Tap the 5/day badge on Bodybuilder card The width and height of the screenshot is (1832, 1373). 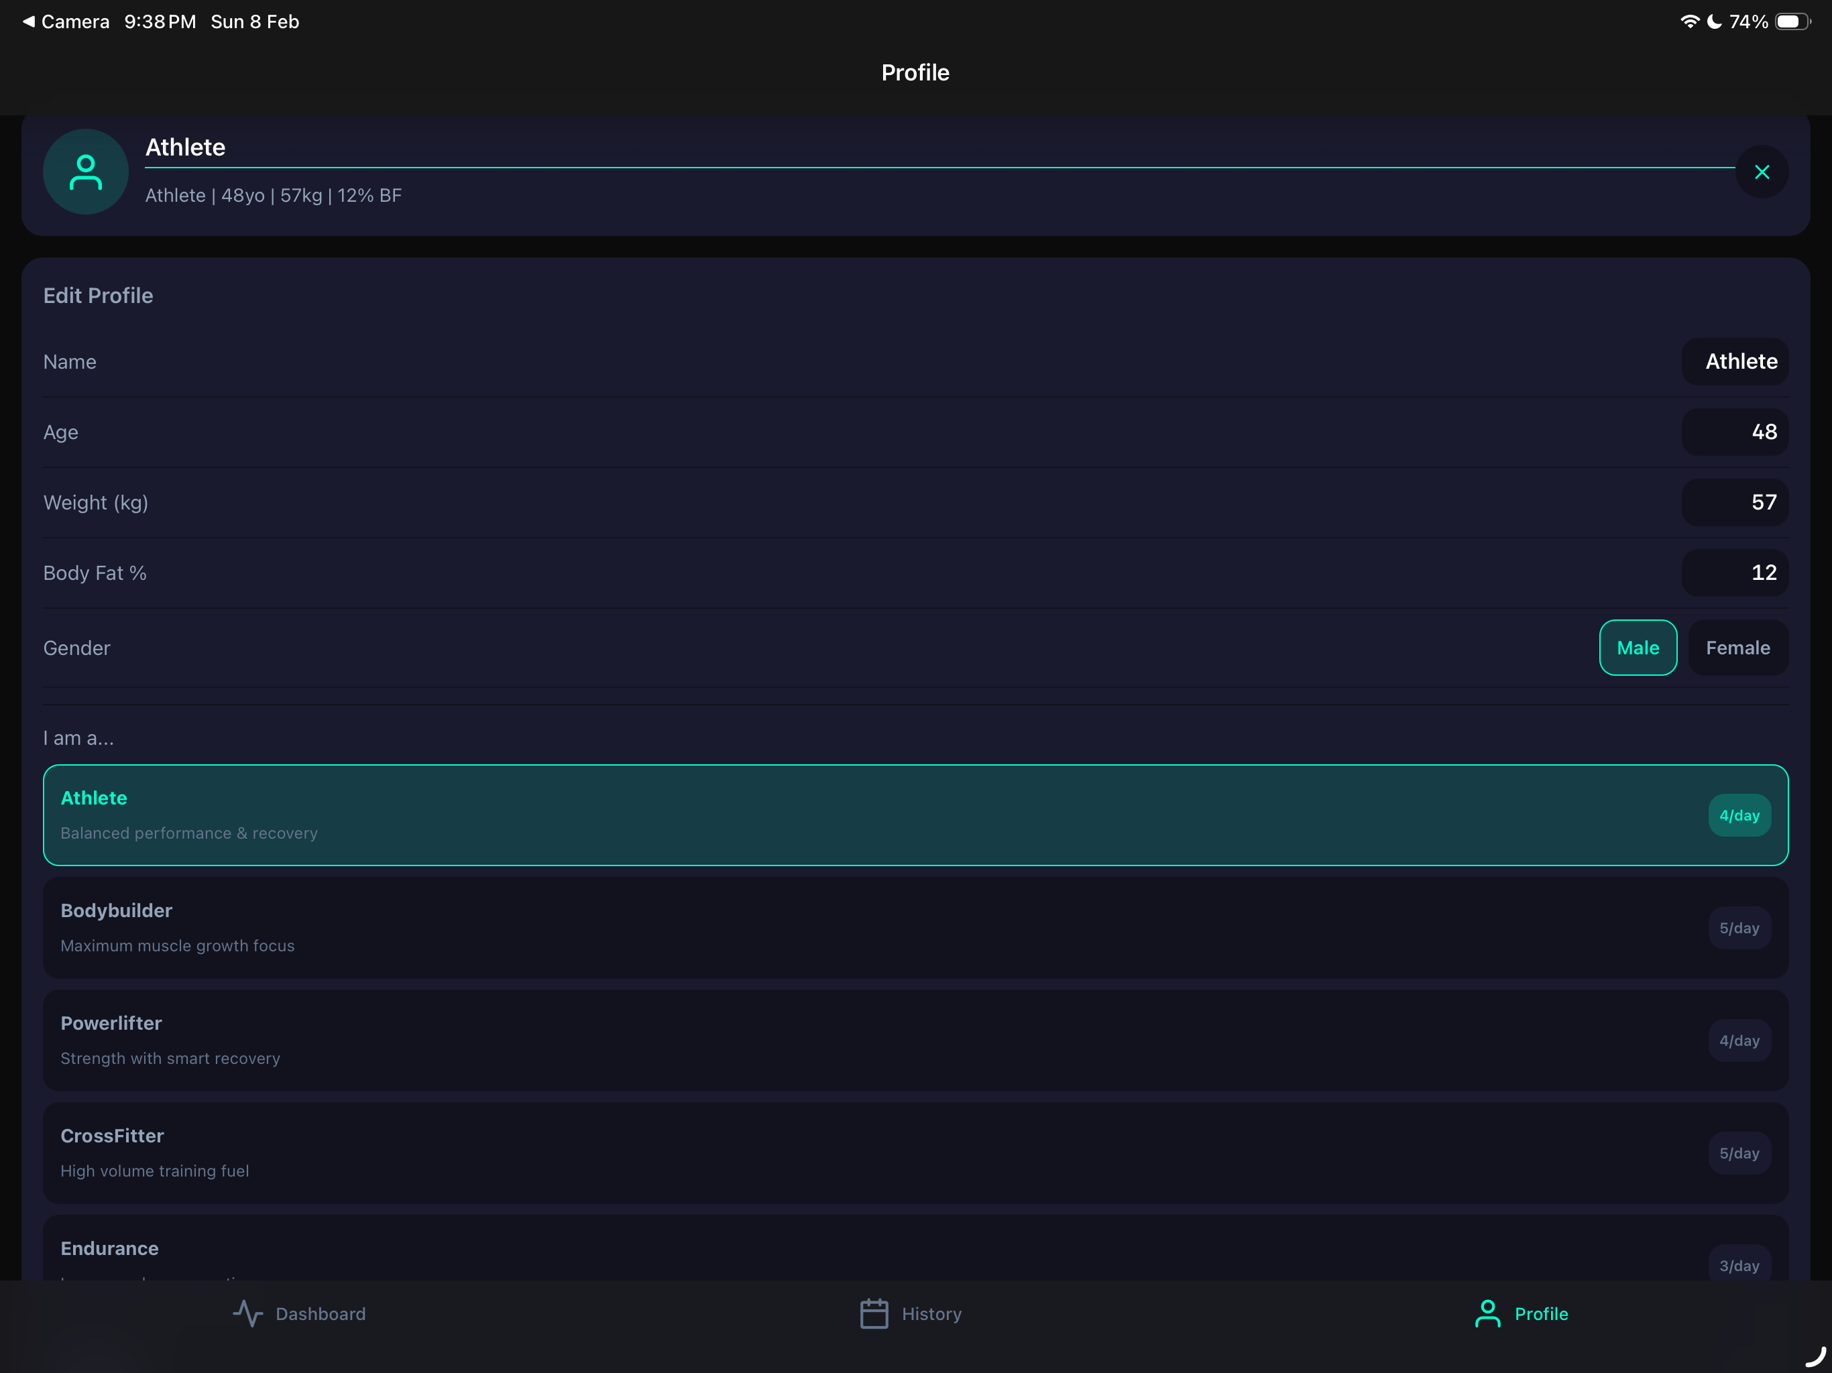point(1739,929)
